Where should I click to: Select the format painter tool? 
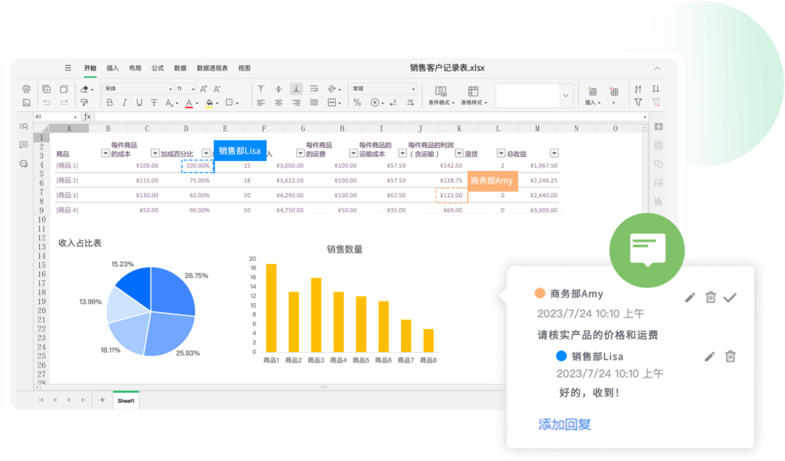coord(84,102)
